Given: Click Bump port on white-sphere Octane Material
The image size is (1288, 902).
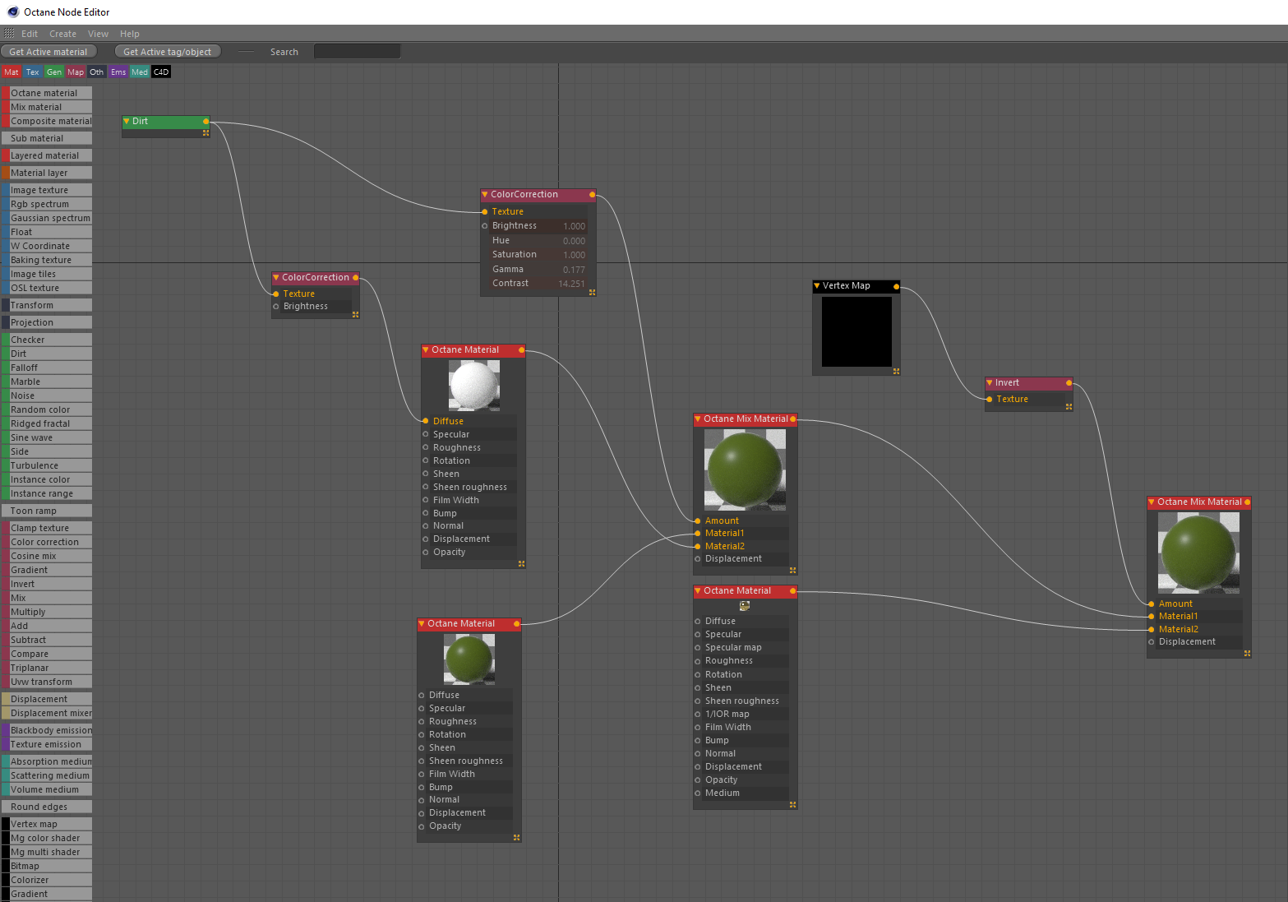Looking at the screenshot, I should (426, 514).
